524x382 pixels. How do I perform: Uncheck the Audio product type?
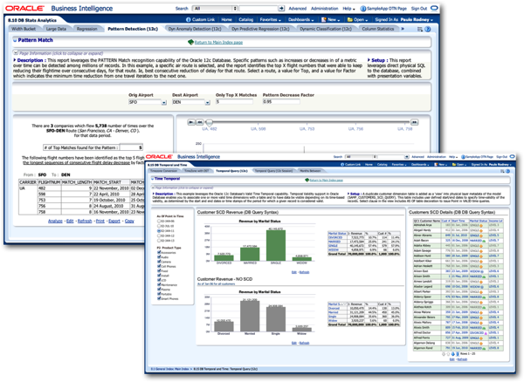pyautogui.click(x=159, y=257)
